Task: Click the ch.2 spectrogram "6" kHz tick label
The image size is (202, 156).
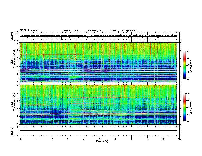Action: tap(18, 101)
